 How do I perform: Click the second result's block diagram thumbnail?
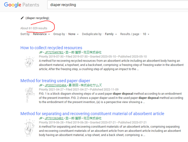point(28,95)
